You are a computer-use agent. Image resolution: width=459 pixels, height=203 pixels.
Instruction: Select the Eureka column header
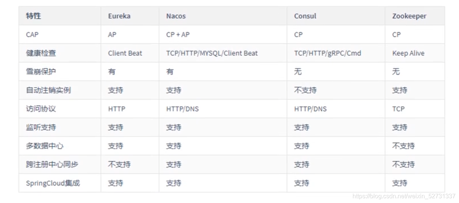click(x=119, y=16)
